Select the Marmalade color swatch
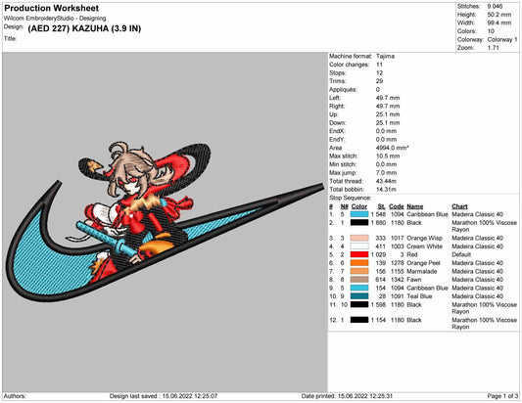 click(x=359, y=271)
